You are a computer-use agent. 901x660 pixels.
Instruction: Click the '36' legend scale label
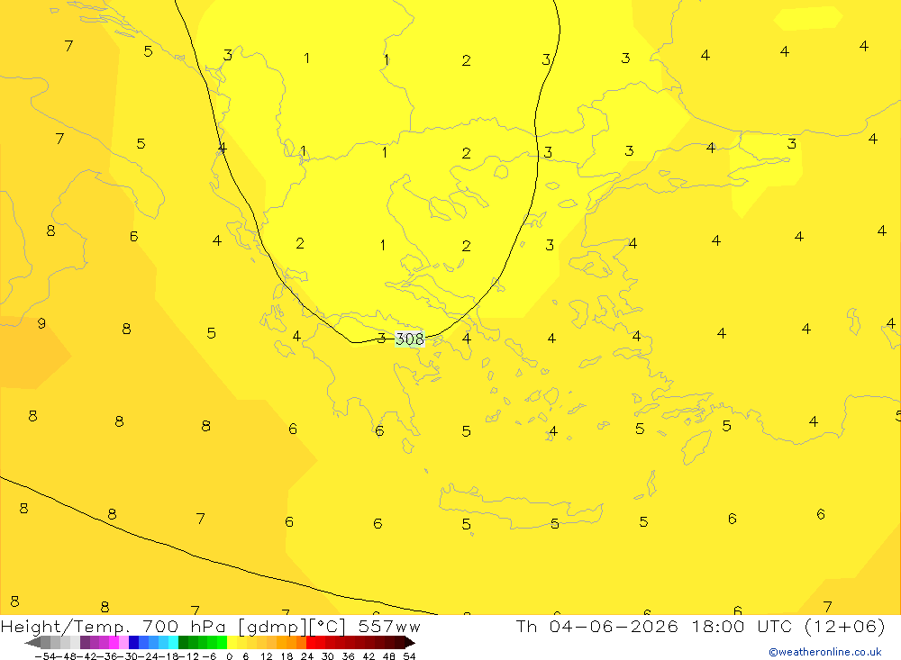coord(348,656)
